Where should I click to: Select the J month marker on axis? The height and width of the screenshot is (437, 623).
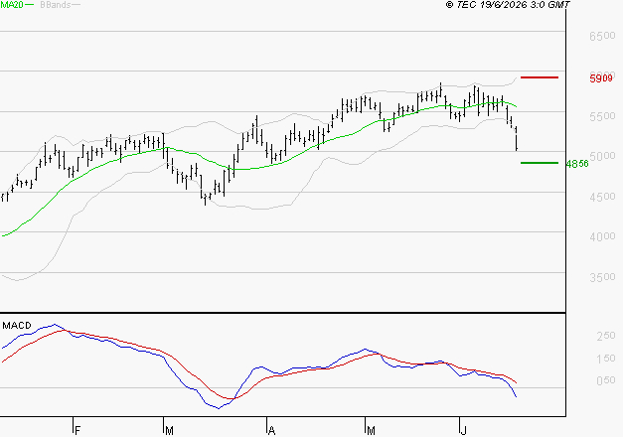[x=463, y=431]
